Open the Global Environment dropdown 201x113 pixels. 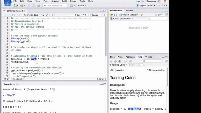[123, 19]
